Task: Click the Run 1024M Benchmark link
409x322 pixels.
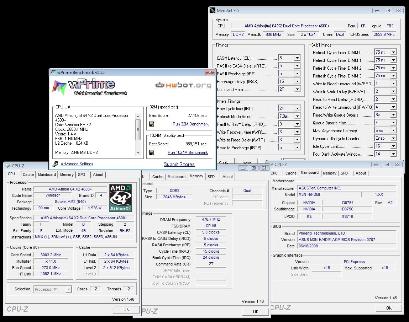Action: pyautogui.click(x=188, y=152)
